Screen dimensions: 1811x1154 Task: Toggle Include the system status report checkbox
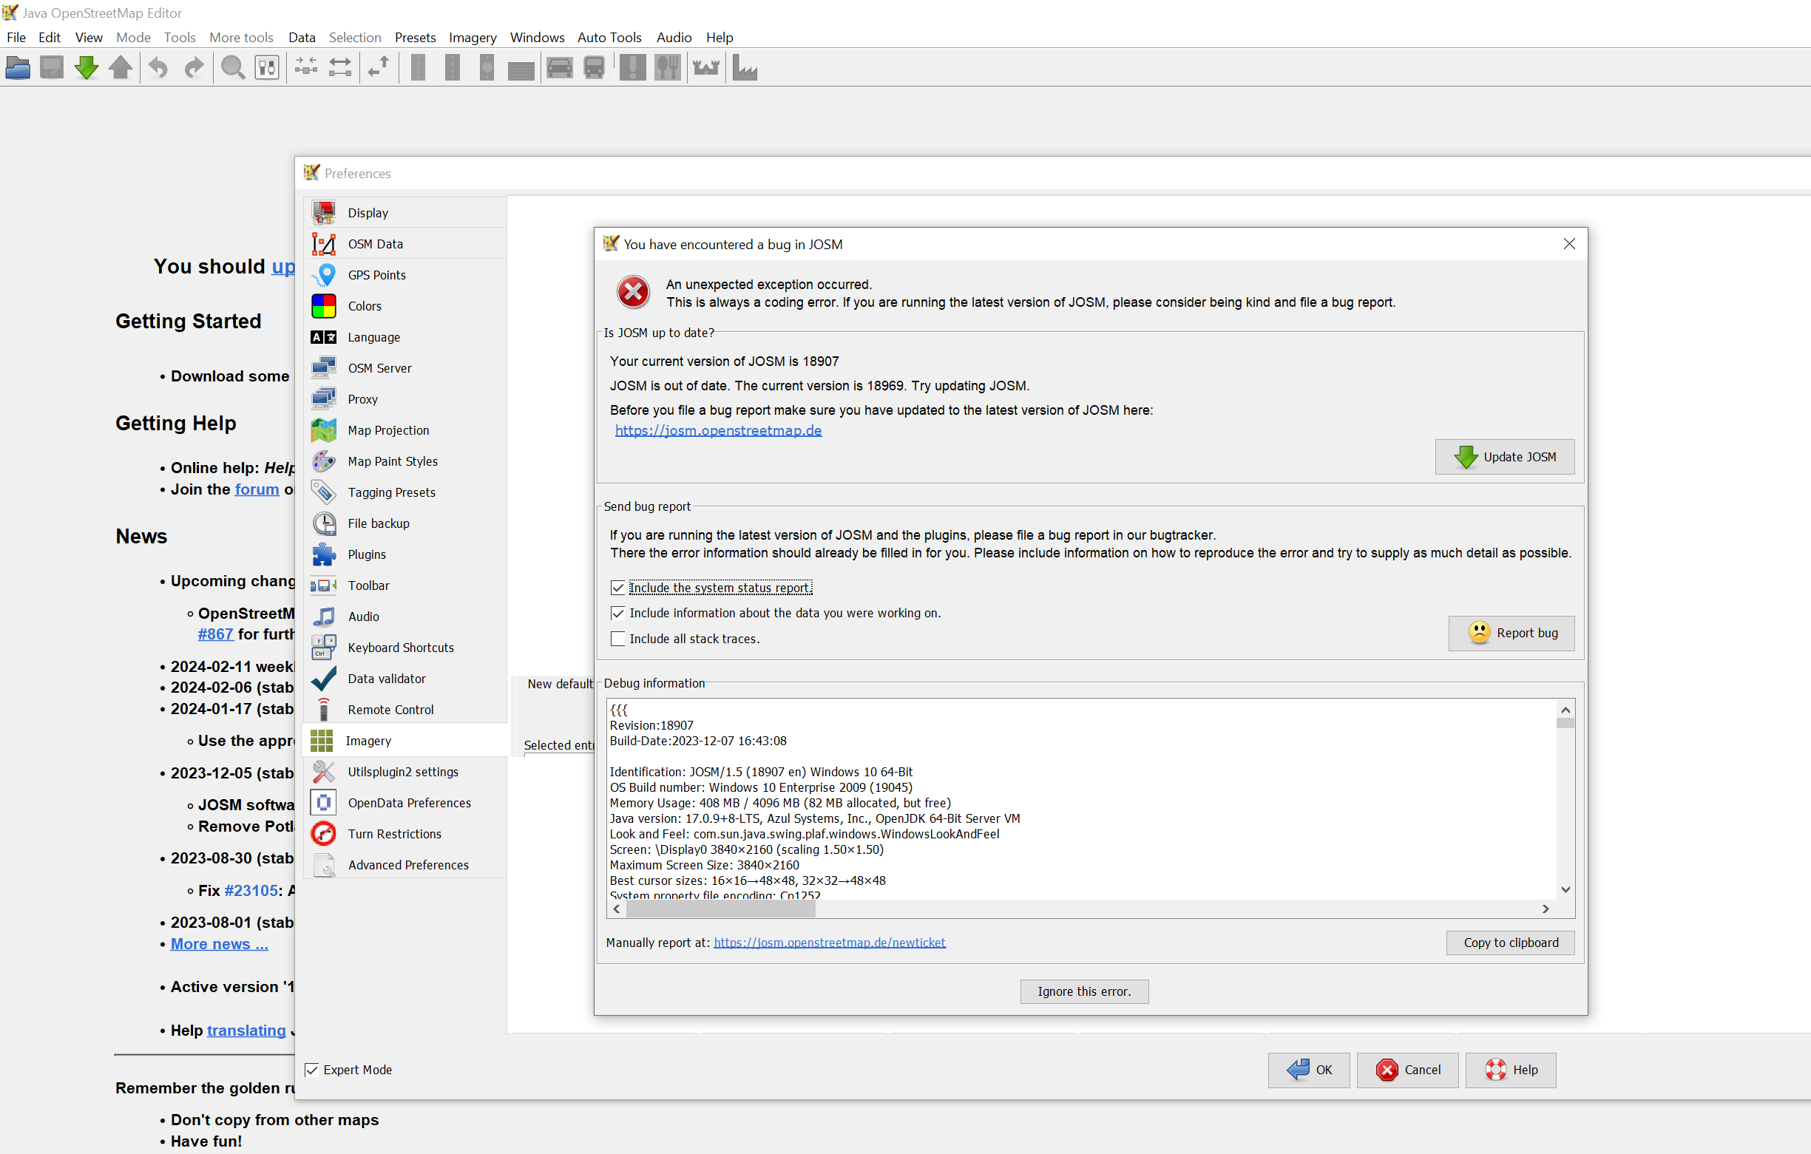617,587
